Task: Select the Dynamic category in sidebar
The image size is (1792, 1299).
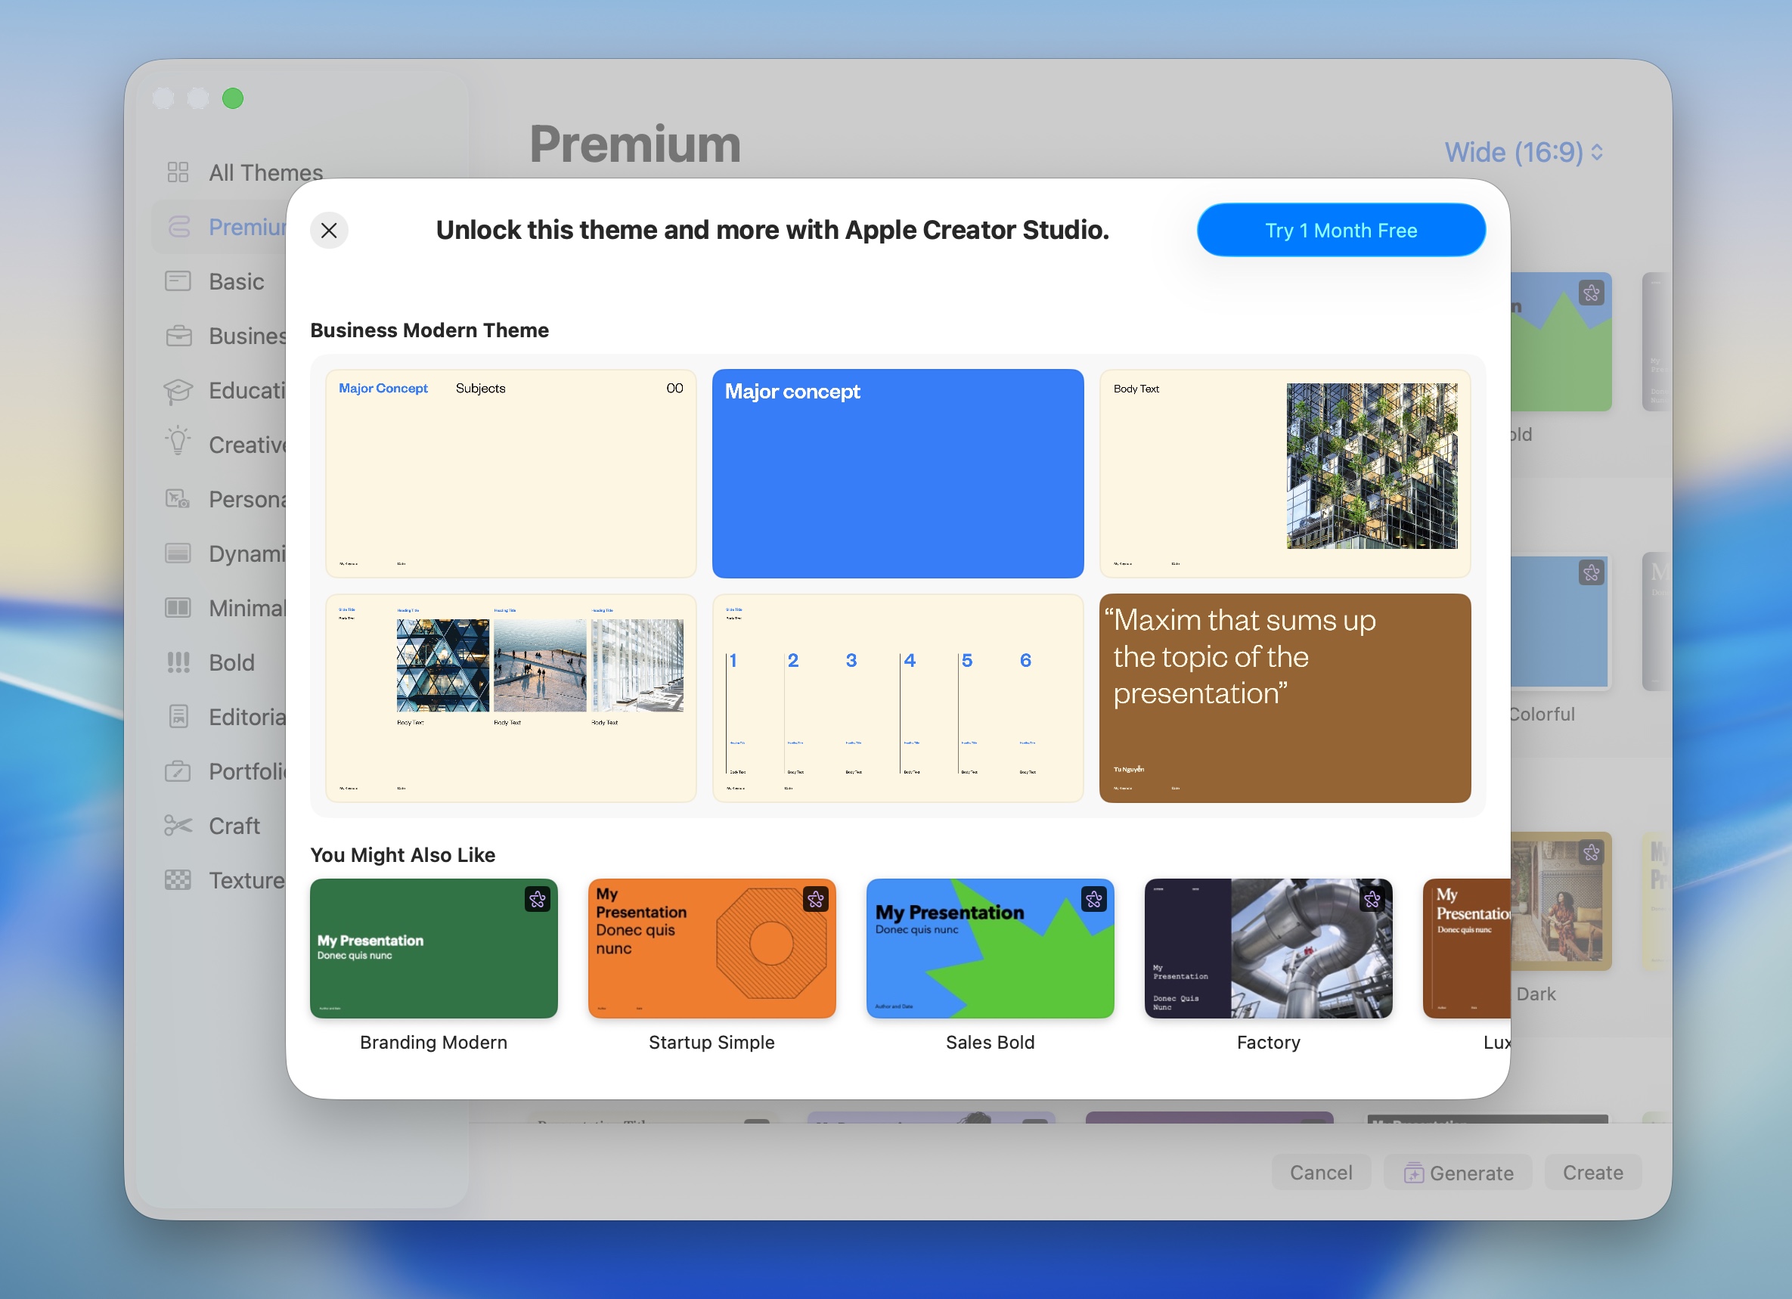Action: tap(245, 553)
